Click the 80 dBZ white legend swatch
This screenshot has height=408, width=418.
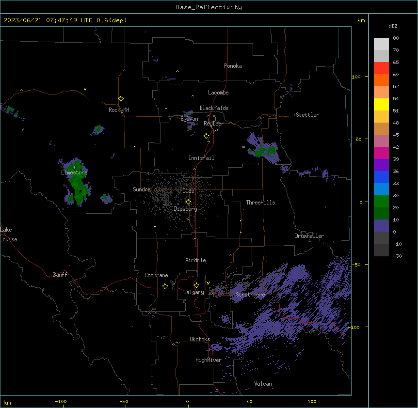click(x=381, y=44)
